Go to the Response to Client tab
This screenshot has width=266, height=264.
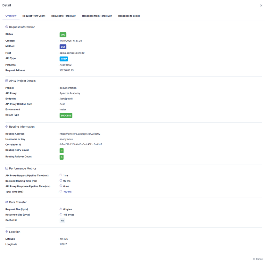(129, 16)
